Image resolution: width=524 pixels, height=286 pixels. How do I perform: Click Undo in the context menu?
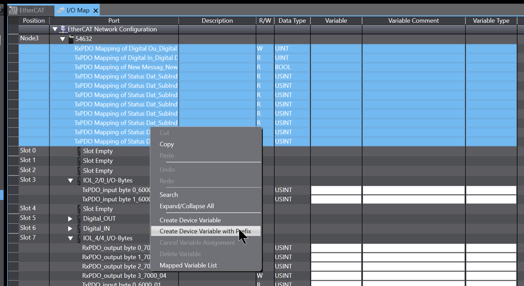pyautogui.click(x=206, y=170)
